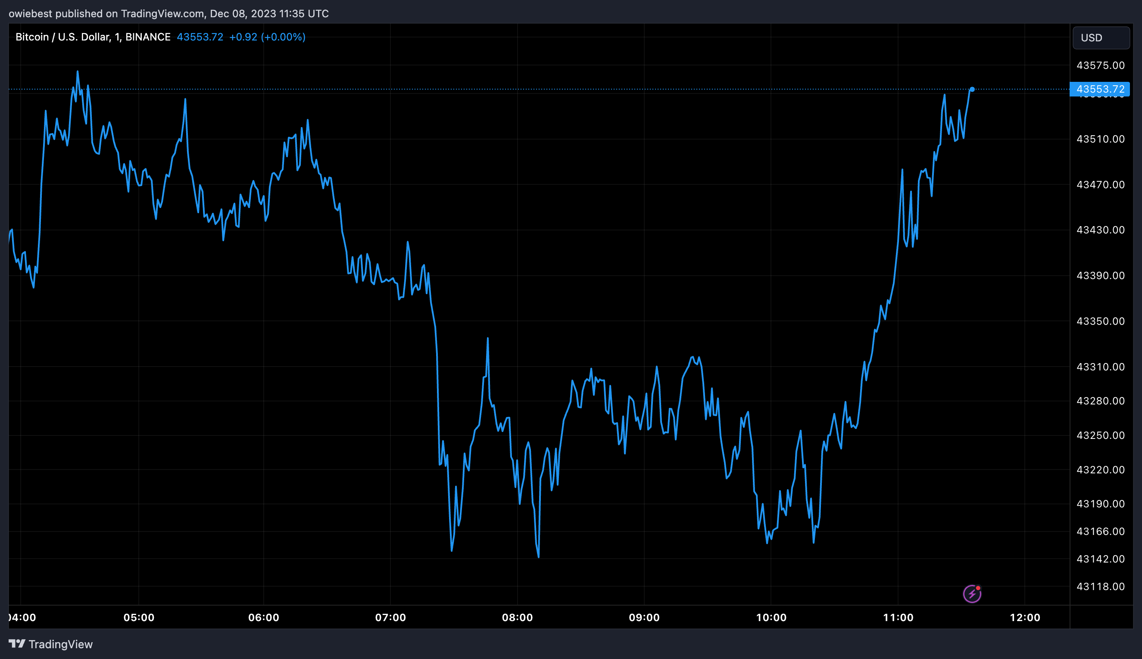Click the 43470.00 price scale label
Image resolution: width=1142 pixels, height=659 pixels.
(x=1100, y=185)
